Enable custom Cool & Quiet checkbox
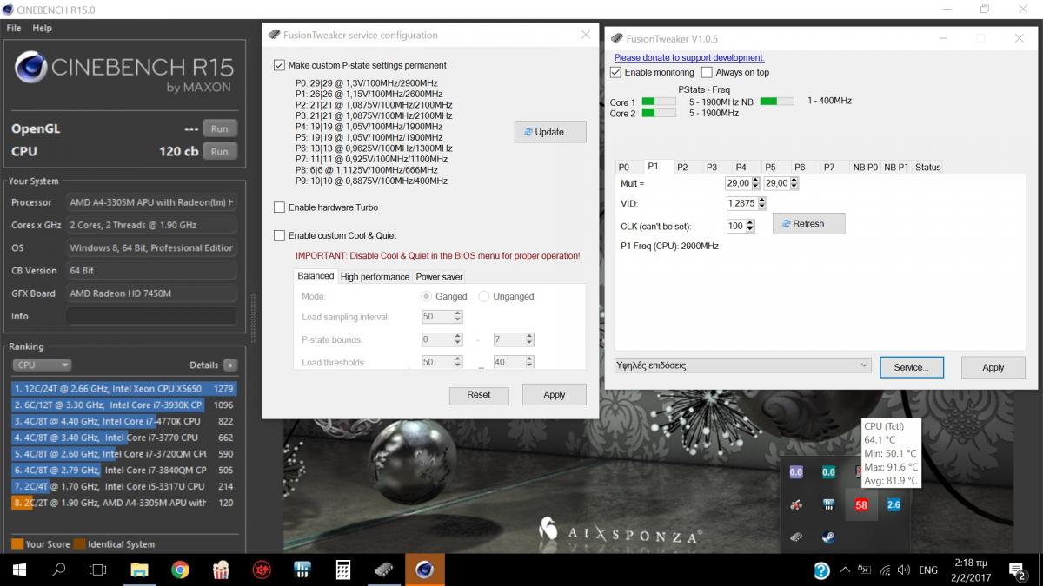This screenshot has width=1043, height=586. point(279,235)
